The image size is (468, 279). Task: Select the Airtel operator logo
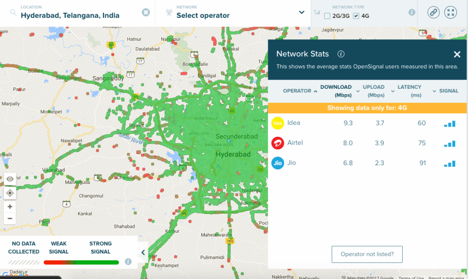pos(277,143)
